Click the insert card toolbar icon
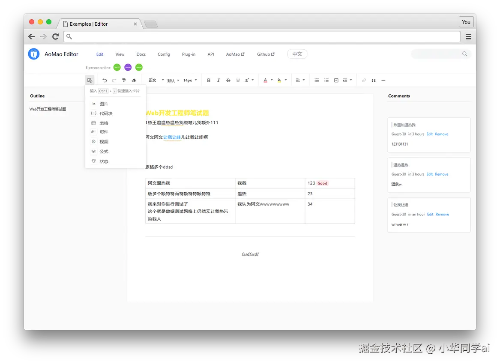The width and height of the screenshot is (500, 364). 90,81
